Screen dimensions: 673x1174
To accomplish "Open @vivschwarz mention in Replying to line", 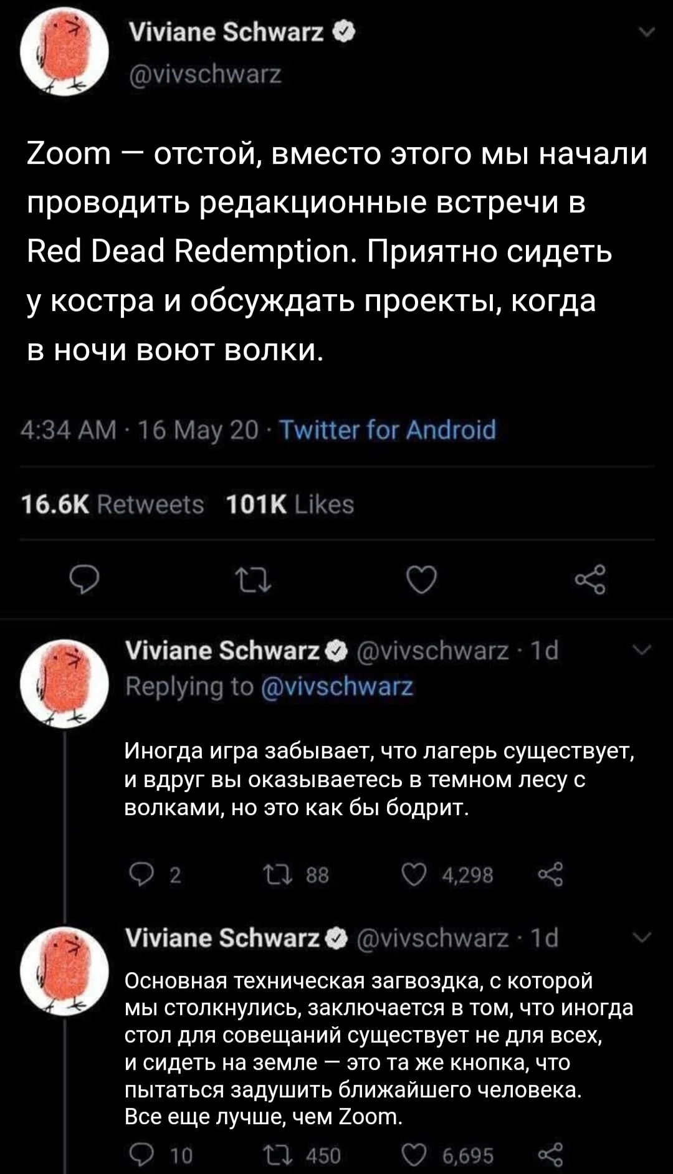I will coord(337,687).
